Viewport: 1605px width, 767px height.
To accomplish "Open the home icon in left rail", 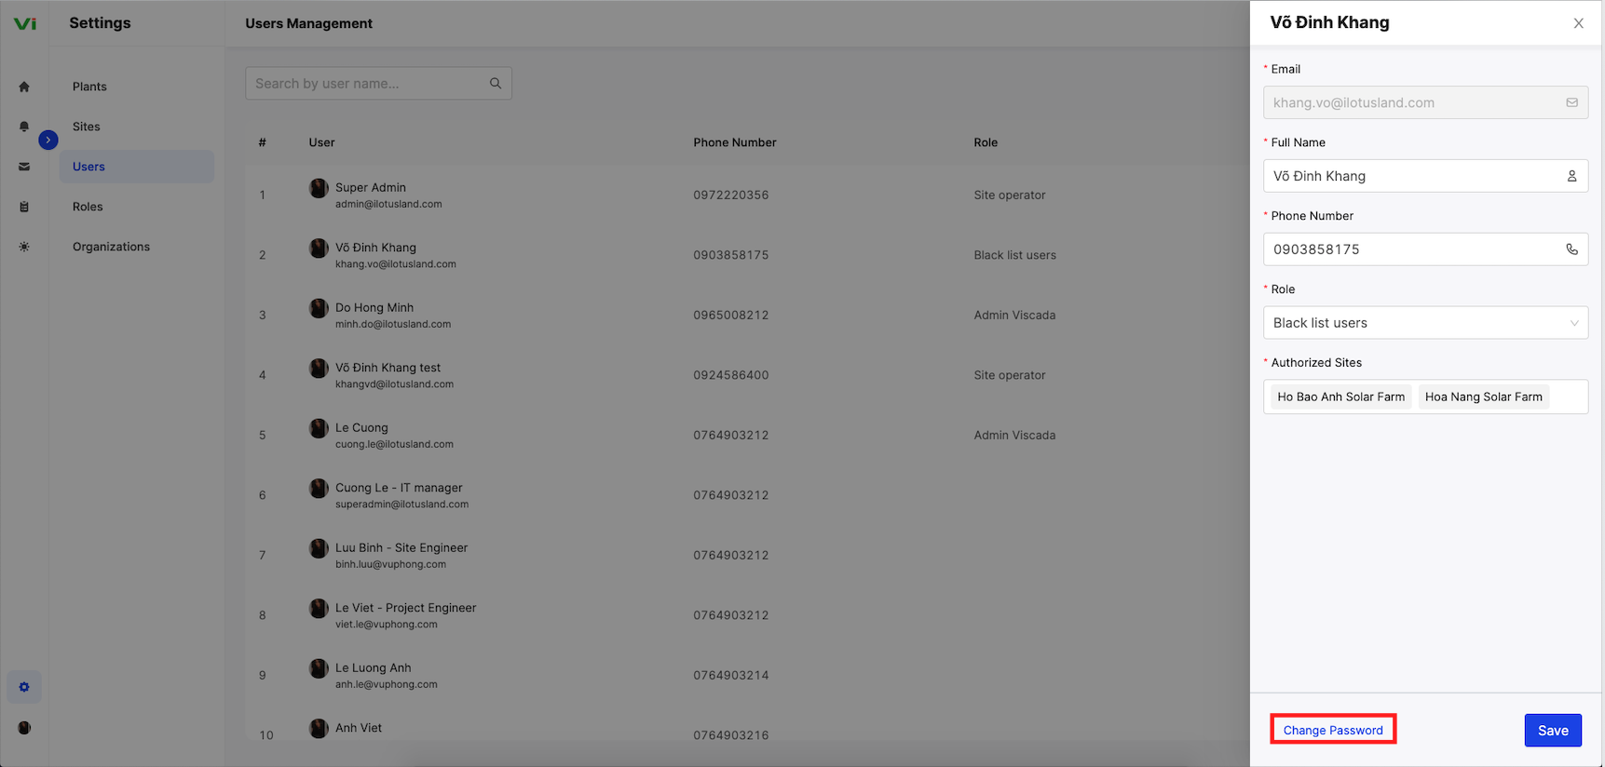I will 24,87.
